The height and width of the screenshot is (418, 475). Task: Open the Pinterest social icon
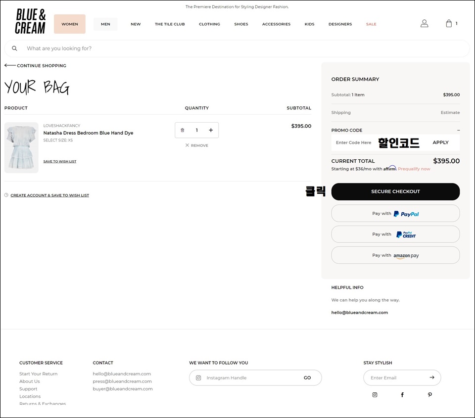429,395
